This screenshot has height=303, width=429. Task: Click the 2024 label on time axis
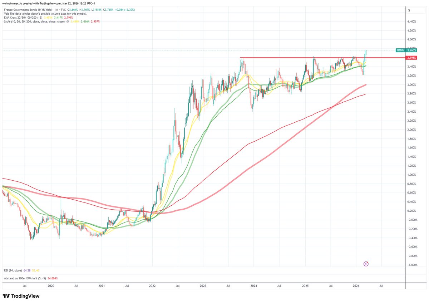click(254, 286)
